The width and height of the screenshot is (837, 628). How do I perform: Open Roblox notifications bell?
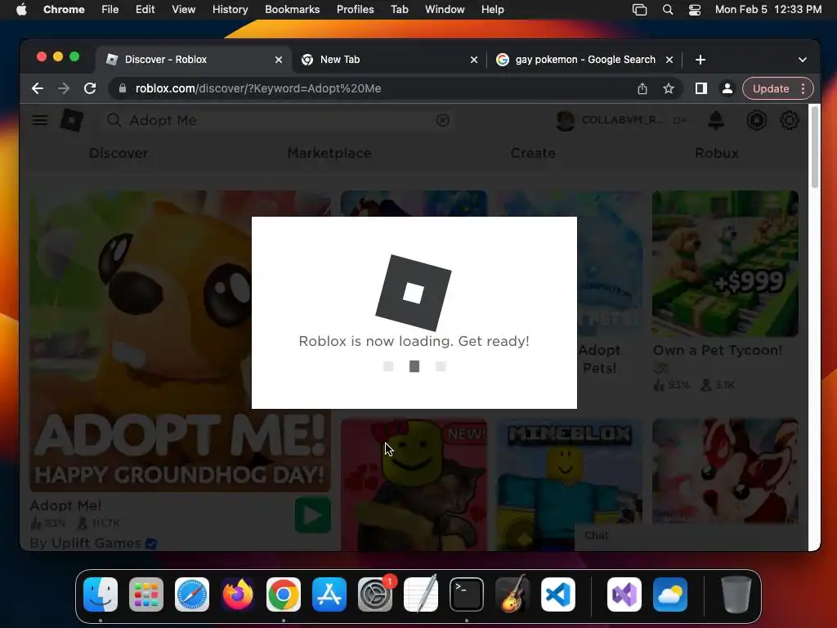click(x=715, y=120)
